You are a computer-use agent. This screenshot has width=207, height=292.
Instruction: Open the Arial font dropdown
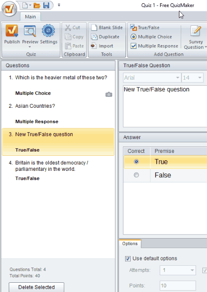point(178,78)
